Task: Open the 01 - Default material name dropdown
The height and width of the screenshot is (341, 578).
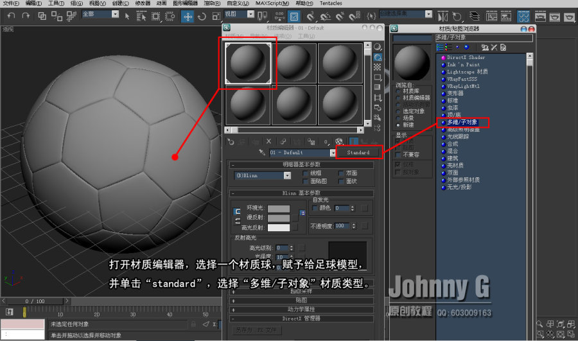Action: 333,153
